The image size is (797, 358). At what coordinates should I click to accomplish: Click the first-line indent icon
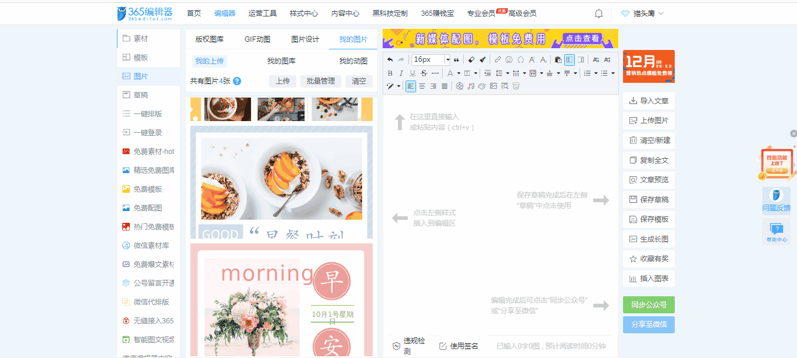487,73
